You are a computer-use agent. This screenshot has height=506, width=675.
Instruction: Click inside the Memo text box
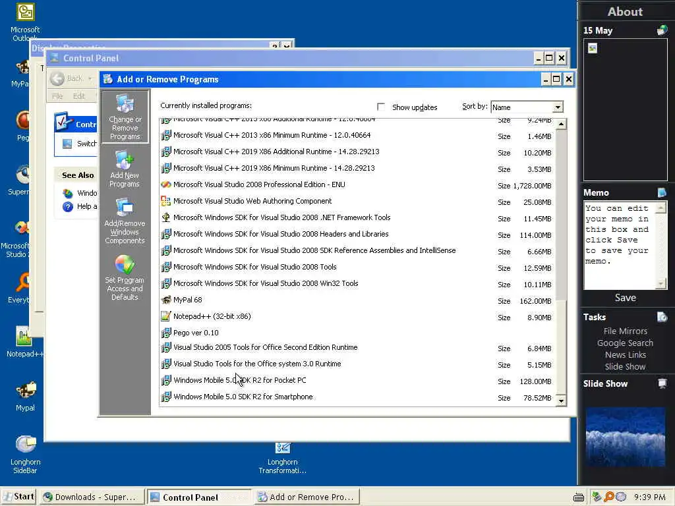coord(620,245)
